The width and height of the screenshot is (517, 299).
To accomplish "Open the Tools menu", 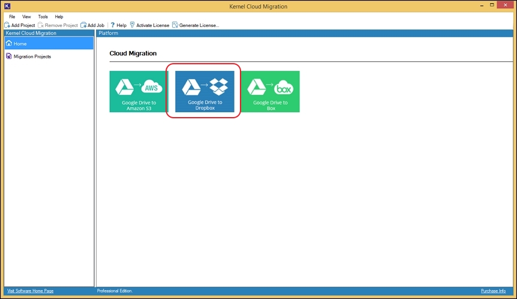I will click(x=43, y=16).
